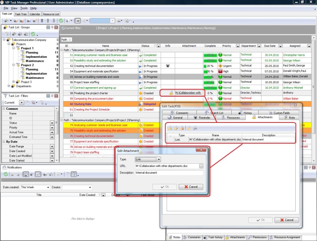
Task: Collapse the Telecommunication Company tree node
Action: tap(4, 40)
